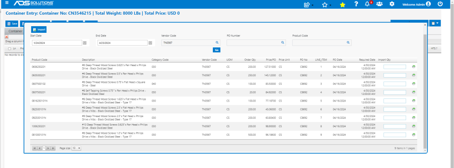Click the yellow favorites star icon
454x168 pixels.
pyautogui.click(x=343, y=4)
